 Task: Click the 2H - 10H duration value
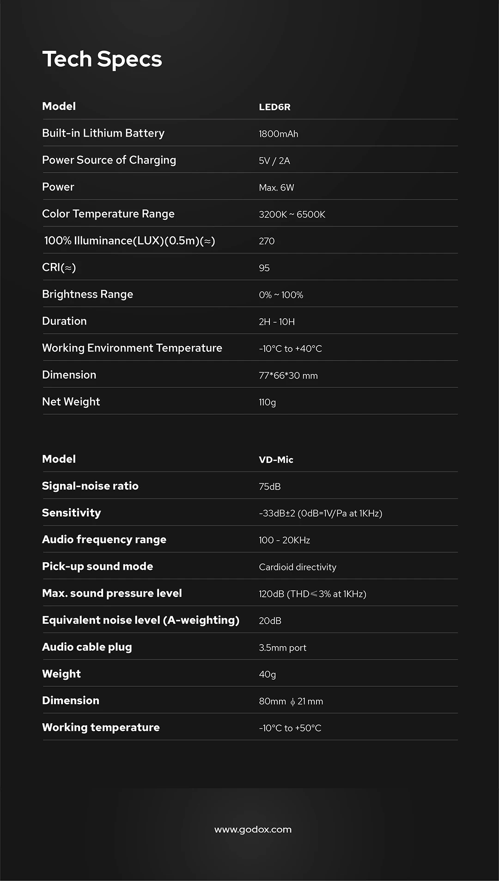(x=277, y=322)
